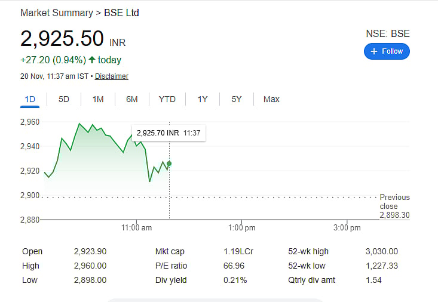
Task: Switch to the YTD tab
Action: coord(167,99)
